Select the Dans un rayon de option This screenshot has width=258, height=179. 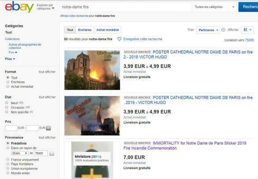7,148
